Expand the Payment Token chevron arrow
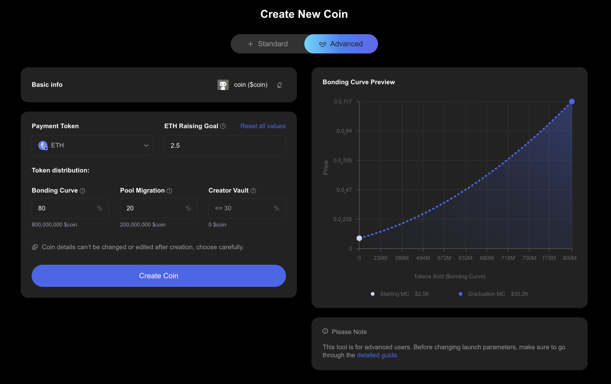Screen dimensions: 611x384 (x=146, y=145)
